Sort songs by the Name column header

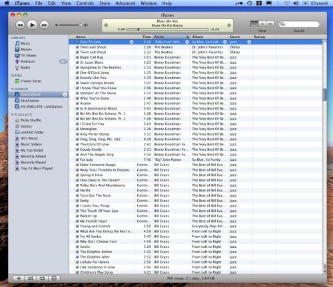(x=105, y=37)
